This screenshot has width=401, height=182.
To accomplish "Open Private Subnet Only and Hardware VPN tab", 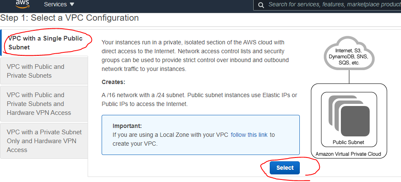I will tap(44, 141).
